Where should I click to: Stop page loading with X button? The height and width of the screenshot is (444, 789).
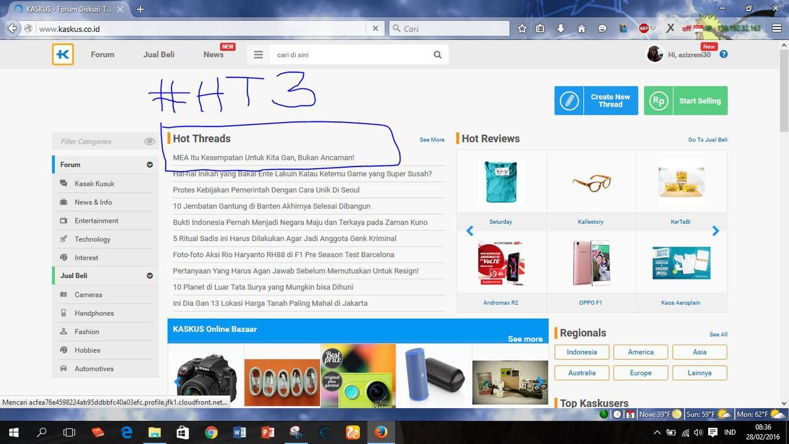(x=375, y=28)
